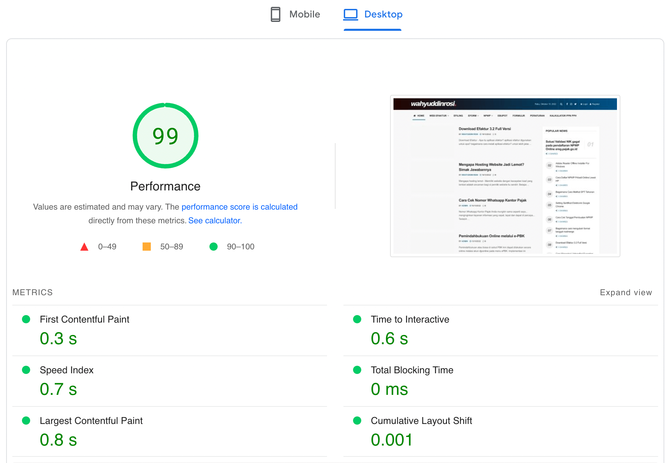This screenshot has width=667, height=463.
Task: Click the Total Blocking Time metric
Action: [x=412, y=370]
